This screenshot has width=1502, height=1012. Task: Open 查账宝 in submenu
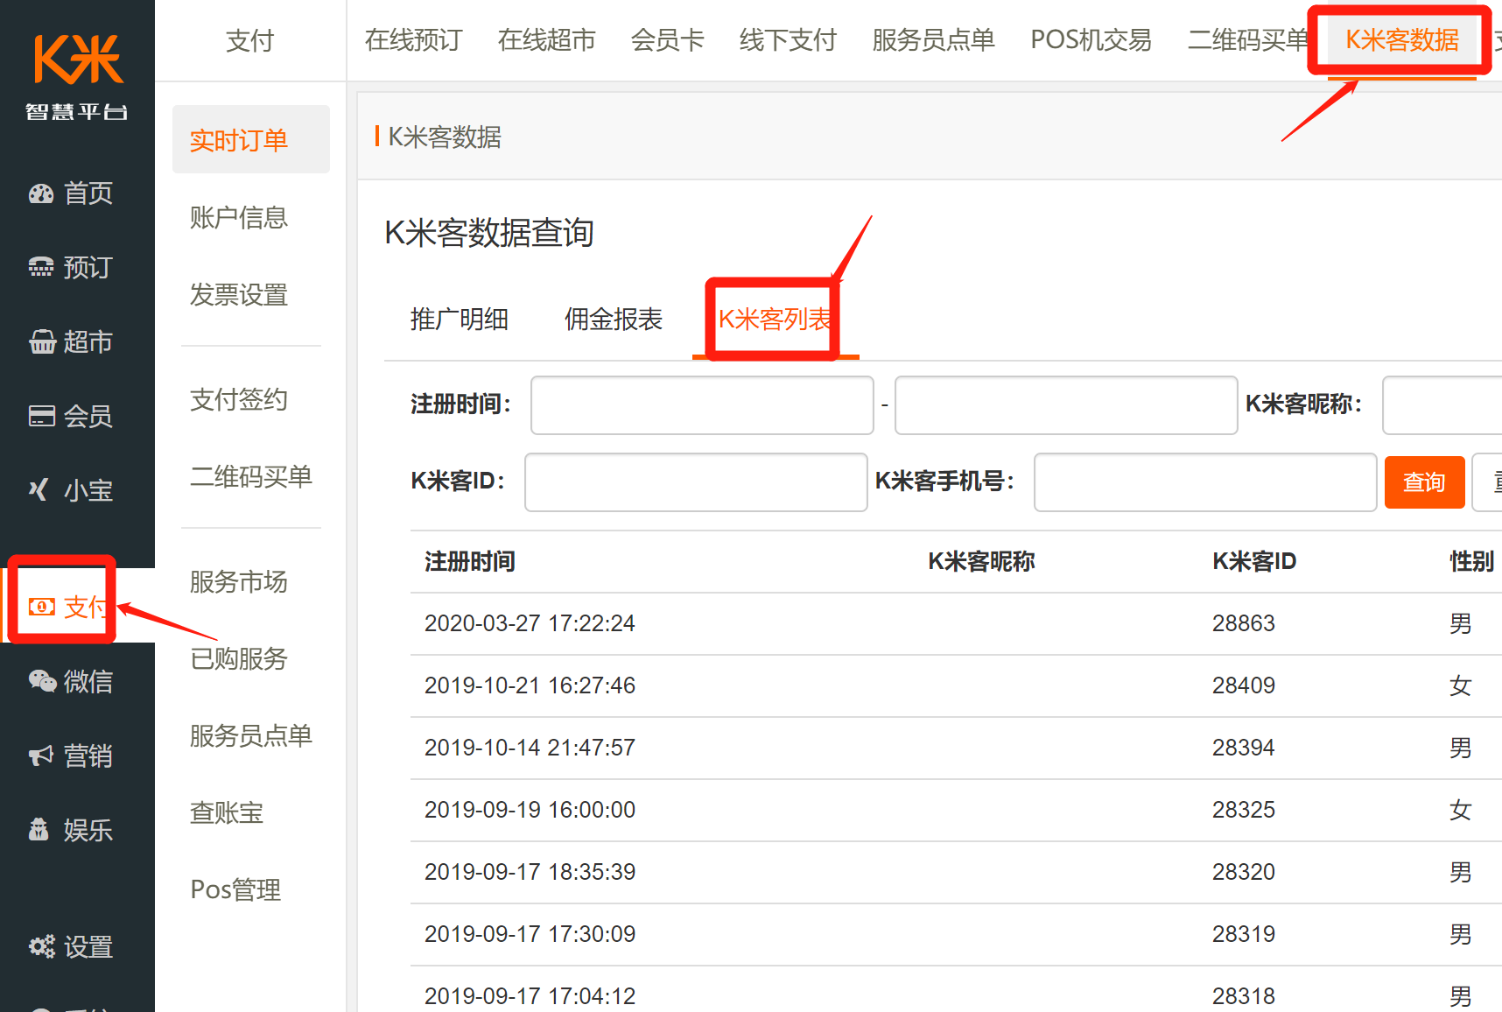pyautogui.click(x=227, y=812)
